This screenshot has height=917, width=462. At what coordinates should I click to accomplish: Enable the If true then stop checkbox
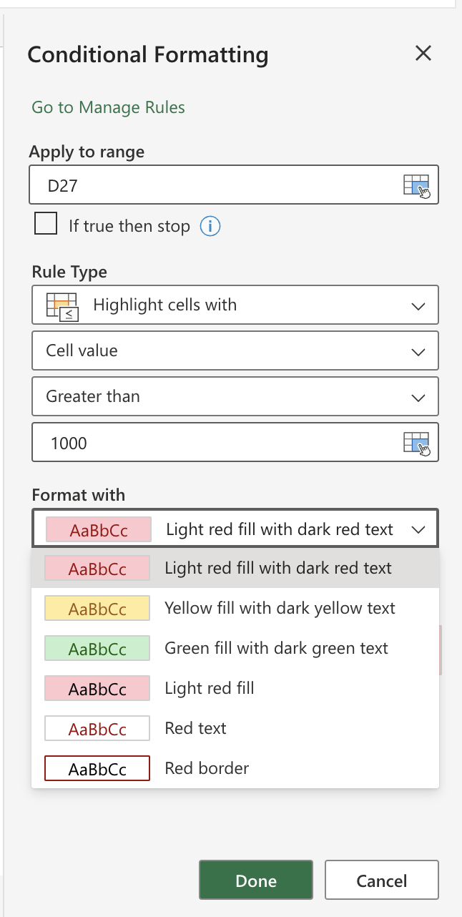tap(46, 225)
